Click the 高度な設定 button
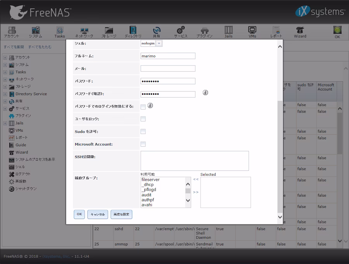This screenshot has width=349, height=264. point(121,214)
